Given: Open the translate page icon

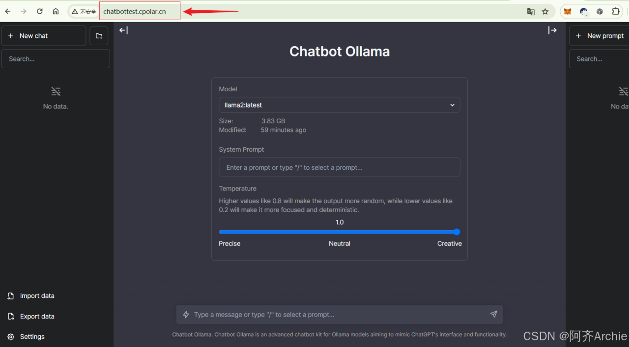Looking at the screenshot, I should click(x=531, y=11).
